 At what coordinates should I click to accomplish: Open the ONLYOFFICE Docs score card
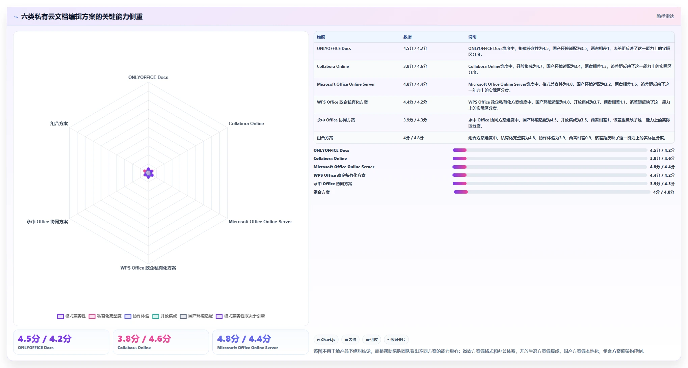tap(61, 342)
